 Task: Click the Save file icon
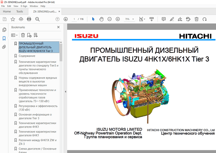(x=5, y=19)
